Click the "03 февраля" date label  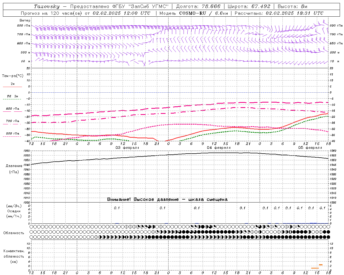[x=127, y=148]
